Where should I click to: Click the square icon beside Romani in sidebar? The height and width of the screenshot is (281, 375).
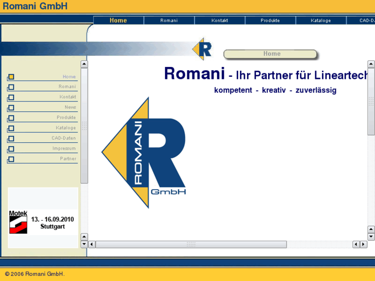11,87
